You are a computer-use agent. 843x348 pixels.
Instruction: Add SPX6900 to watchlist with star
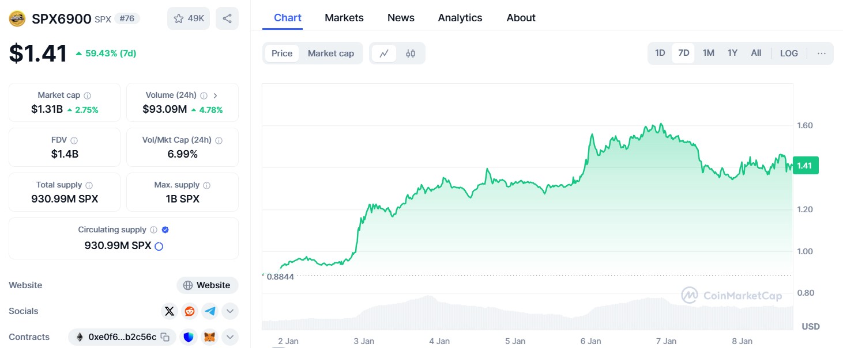click(189, 18)
